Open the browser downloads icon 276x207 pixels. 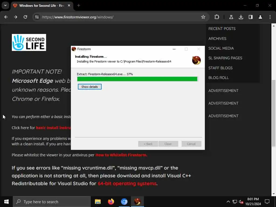coord(241,17)
